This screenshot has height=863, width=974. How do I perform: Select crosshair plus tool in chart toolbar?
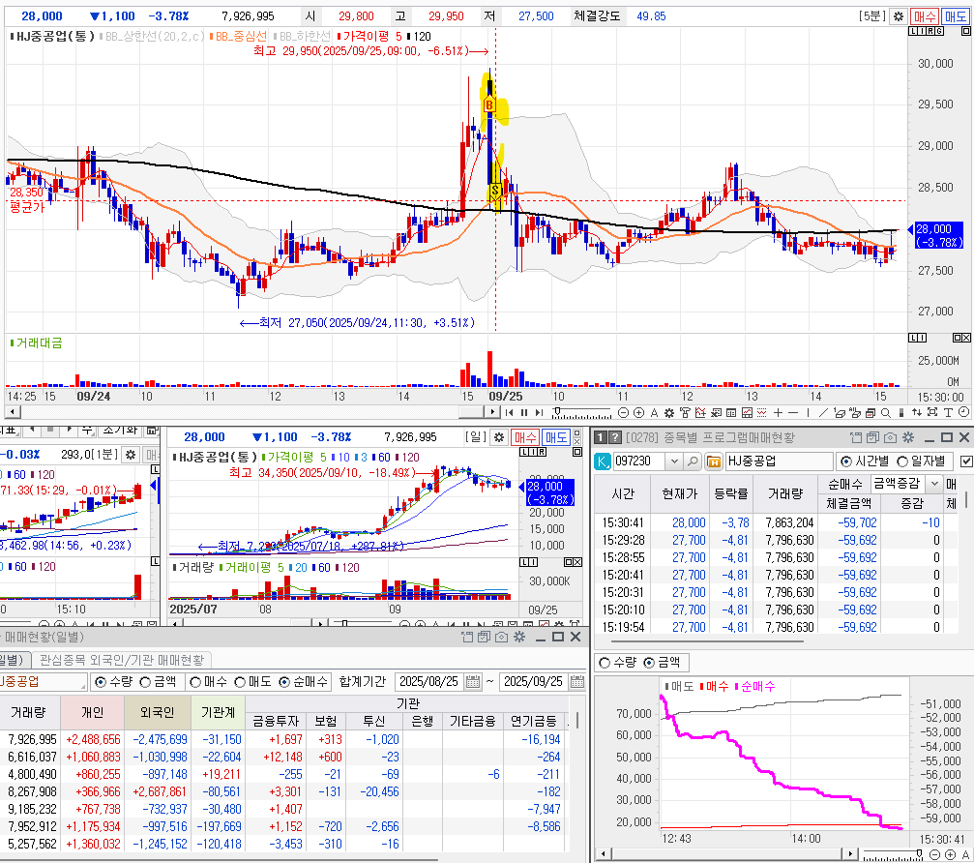778,412
